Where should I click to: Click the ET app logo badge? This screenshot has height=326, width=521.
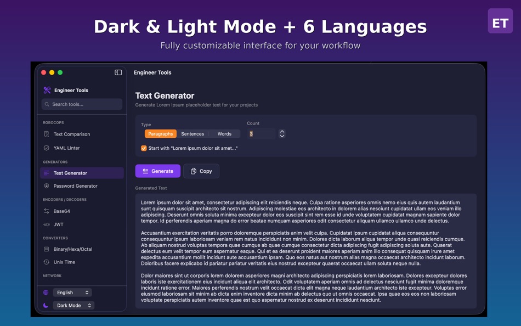tap(500, 21)
